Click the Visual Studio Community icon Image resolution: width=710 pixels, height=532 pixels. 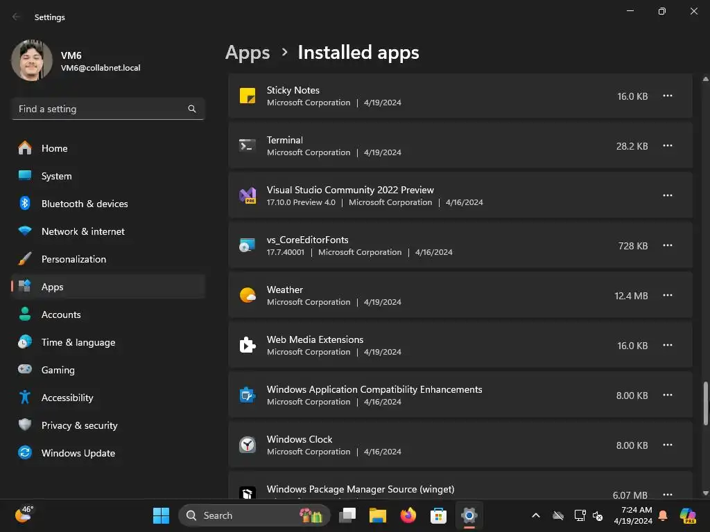[x=248, y=195]
